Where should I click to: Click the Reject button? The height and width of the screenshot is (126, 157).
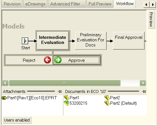[29, 60]
